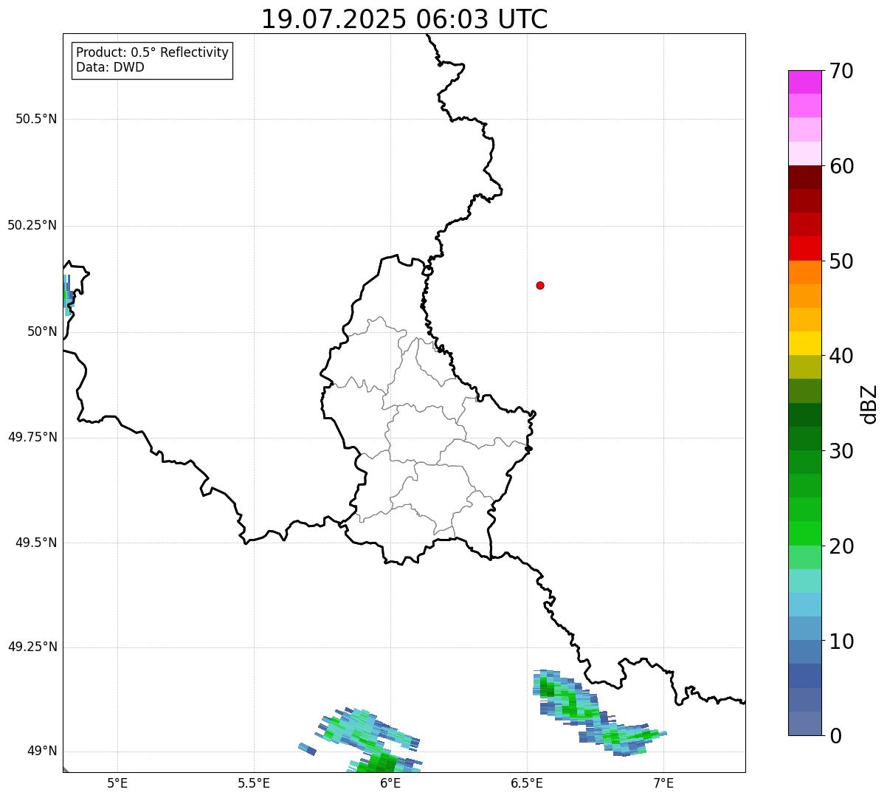Viewport: 887px width, 798px height.
Task: Click the dBZ colorbar axis label
Action: (x=869, y=403)
